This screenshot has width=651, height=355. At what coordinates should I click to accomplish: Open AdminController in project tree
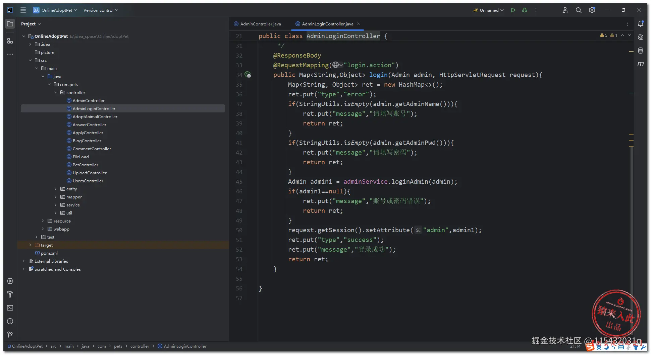(x=89, y=100)
